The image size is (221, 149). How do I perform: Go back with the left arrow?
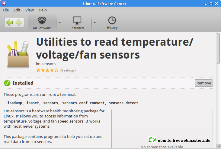coord(9,23)
